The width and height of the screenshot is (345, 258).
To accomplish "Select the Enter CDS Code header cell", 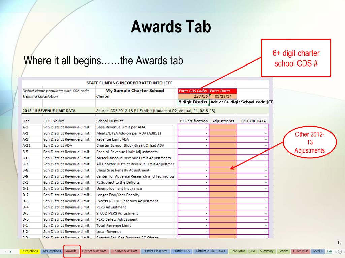I will (x=193, y=91).
